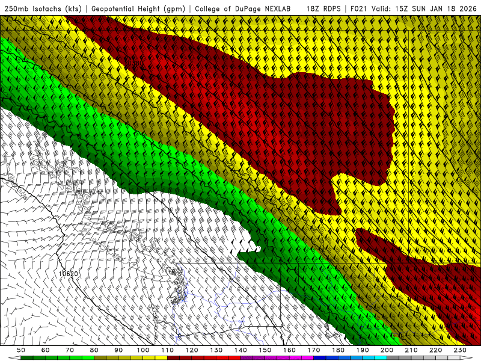Click the 10380 height contour label
481x361 pixels.
click(x=134, y=63)
